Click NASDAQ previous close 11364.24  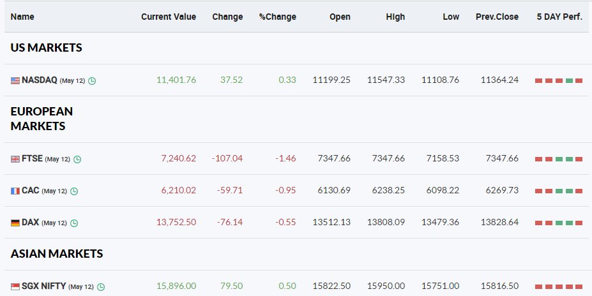pyautogui.click(x=499, y=80)
